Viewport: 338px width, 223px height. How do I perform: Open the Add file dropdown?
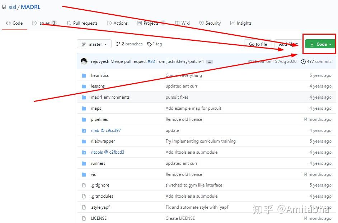coord(288,44)
